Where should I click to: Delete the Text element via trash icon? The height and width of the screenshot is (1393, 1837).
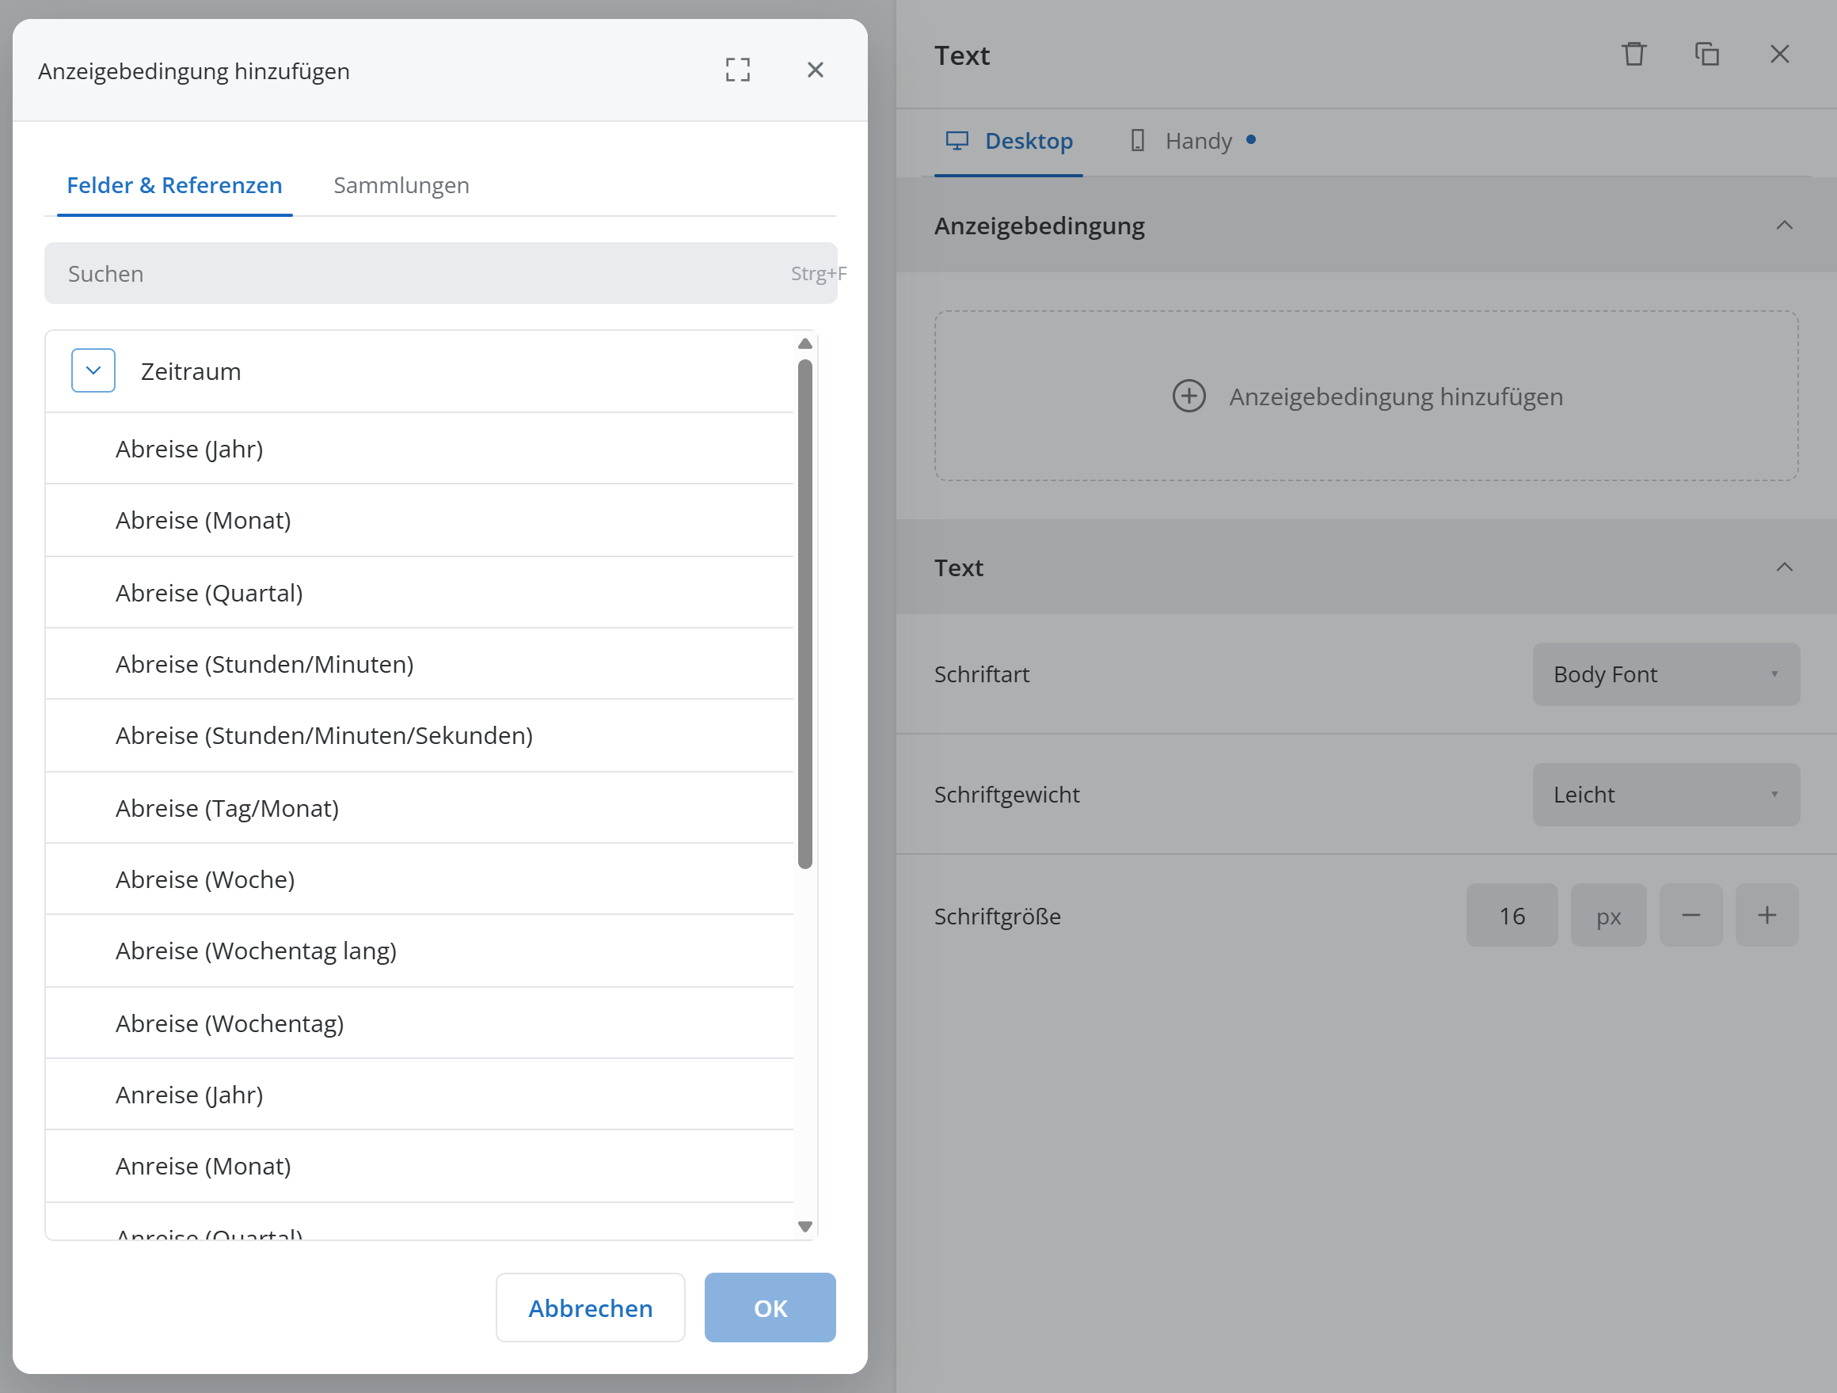coord(1634,54)
